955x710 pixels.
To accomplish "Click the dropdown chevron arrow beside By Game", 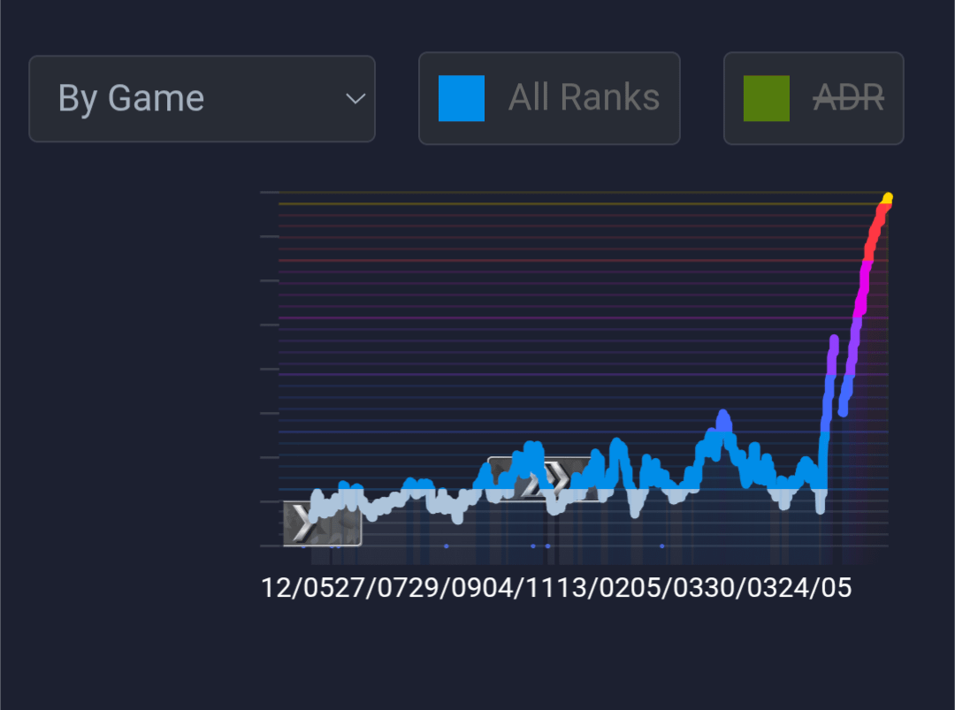I will pyautogui.click(x=355, y=99).
